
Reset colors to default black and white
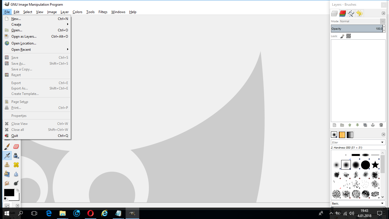click(5, 198)
